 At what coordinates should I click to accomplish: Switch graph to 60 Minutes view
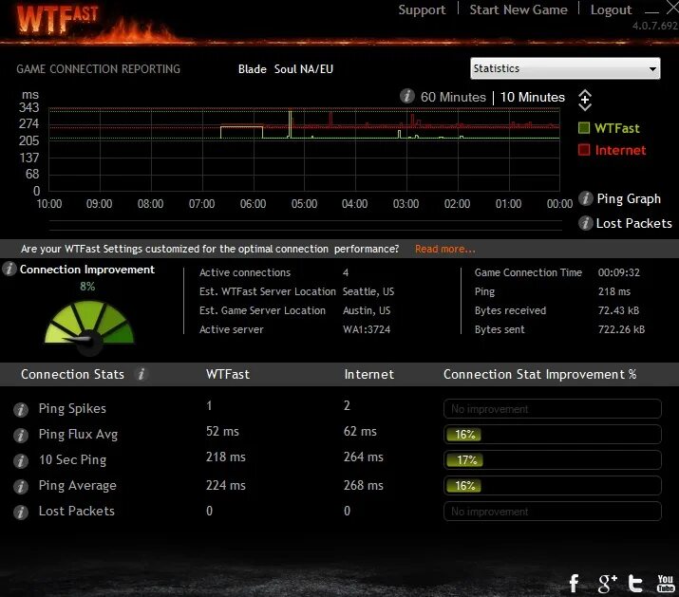click(453, 97)
